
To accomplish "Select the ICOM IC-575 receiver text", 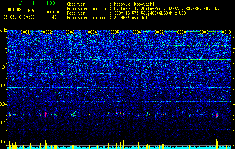I will coord(150,13).
